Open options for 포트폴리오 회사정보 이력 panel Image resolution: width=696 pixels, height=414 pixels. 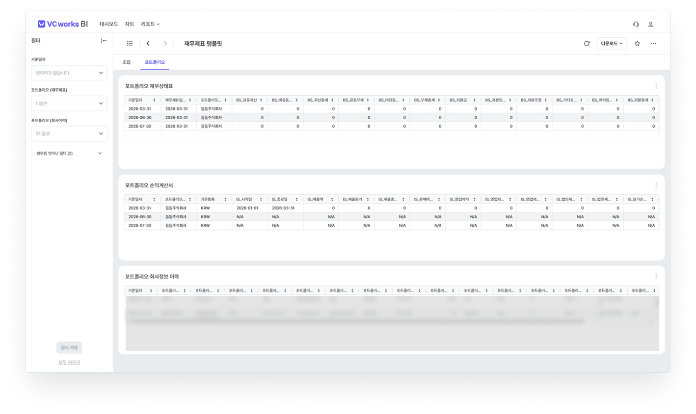tap(656, 277)
